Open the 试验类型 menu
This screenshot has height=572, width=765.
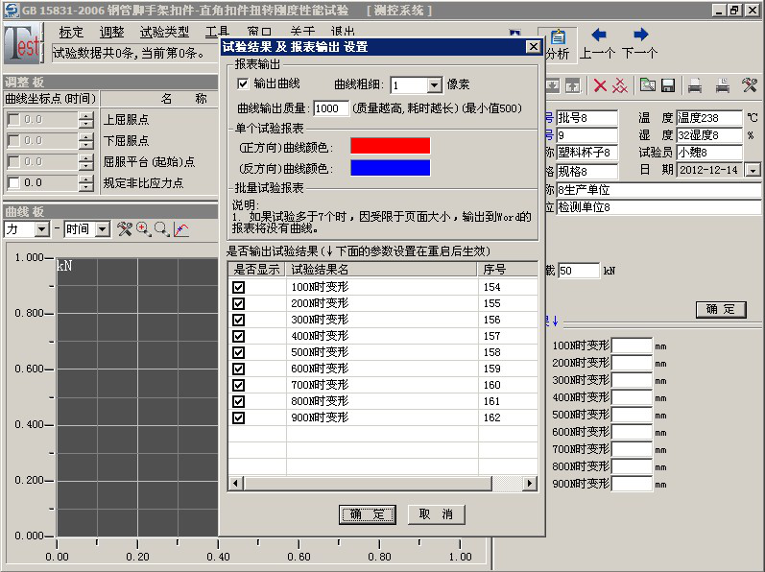click(164, 33)
